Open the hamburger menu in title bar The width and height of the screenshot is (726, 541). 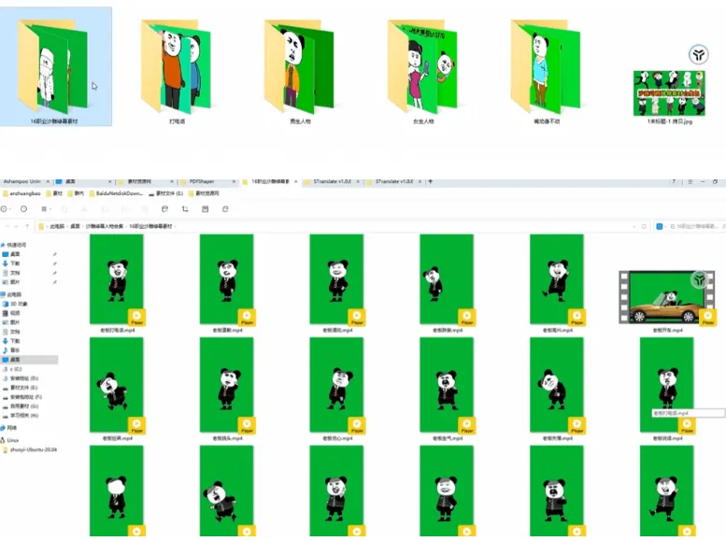690,181
